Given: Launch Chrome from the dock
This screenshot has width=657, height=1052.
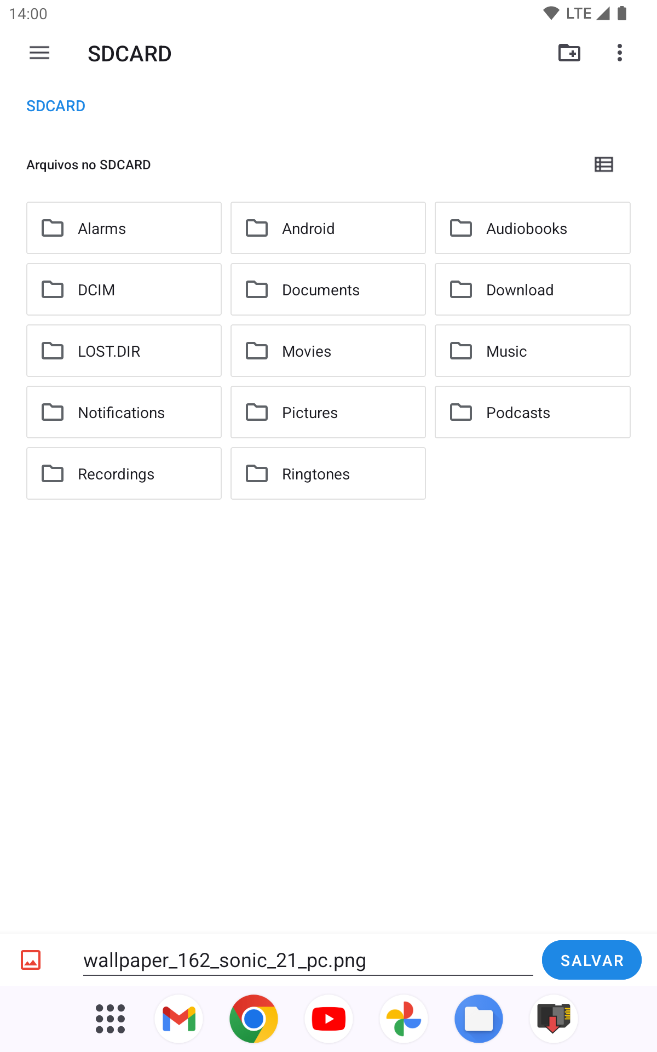Looking at the screenshot, I should coord(253,1019).
